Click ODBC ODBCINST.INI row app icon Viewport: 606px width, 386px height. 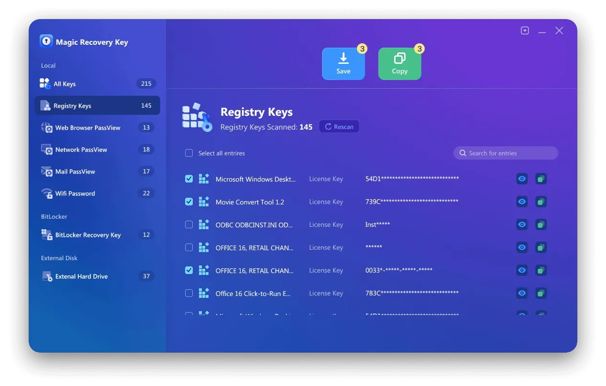(204, 224)
